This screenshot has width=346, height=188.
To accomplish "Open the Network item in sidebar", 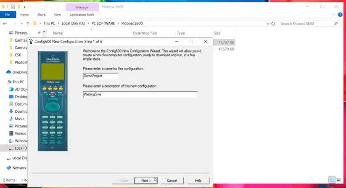I will 19,167.
